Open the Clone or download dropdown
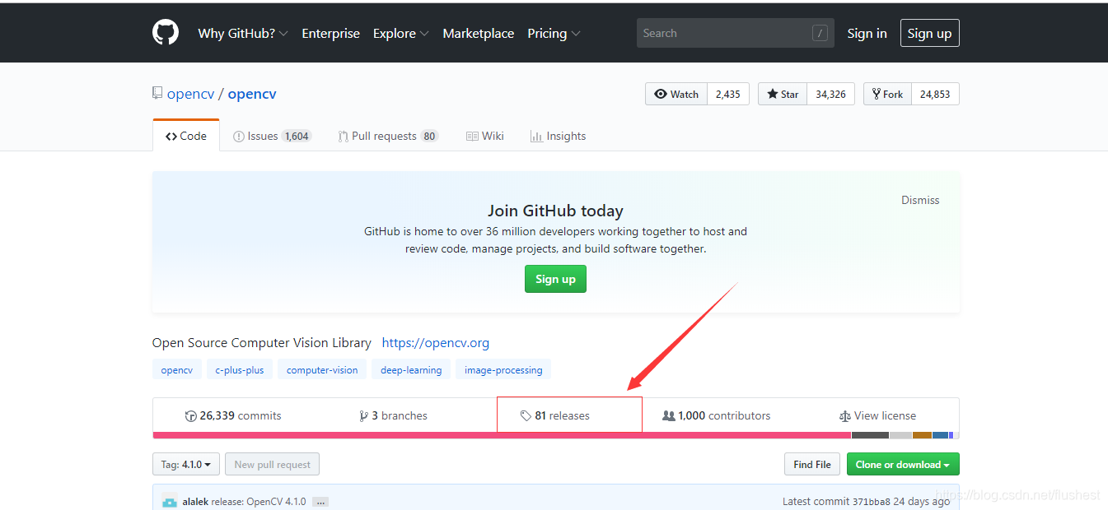Screen dimensions: 1108x510 [x=903, y=464]
